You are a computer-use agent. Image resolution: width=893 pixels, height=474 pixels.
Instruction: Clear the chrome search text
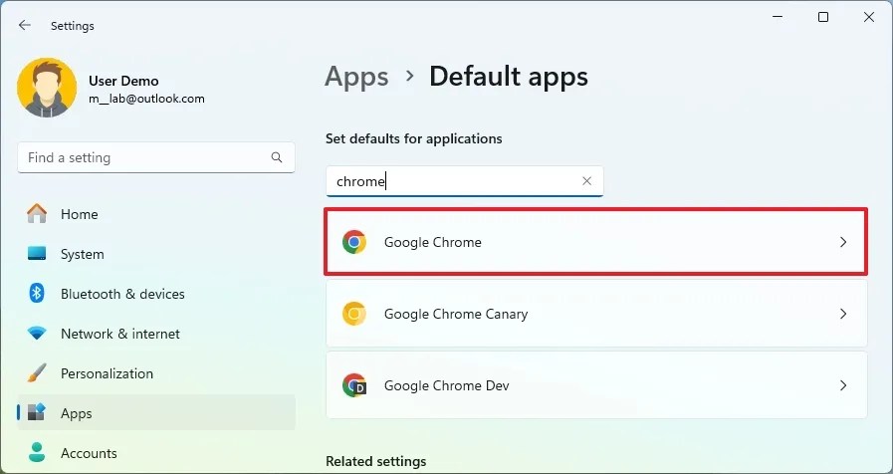coord(586,181)
